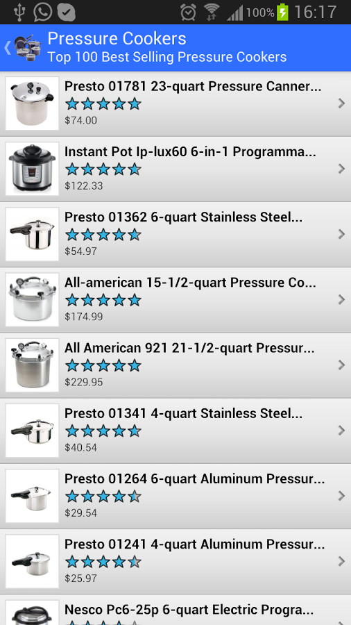
Task: Tap the battery charging icon
Action: (282, 12)
